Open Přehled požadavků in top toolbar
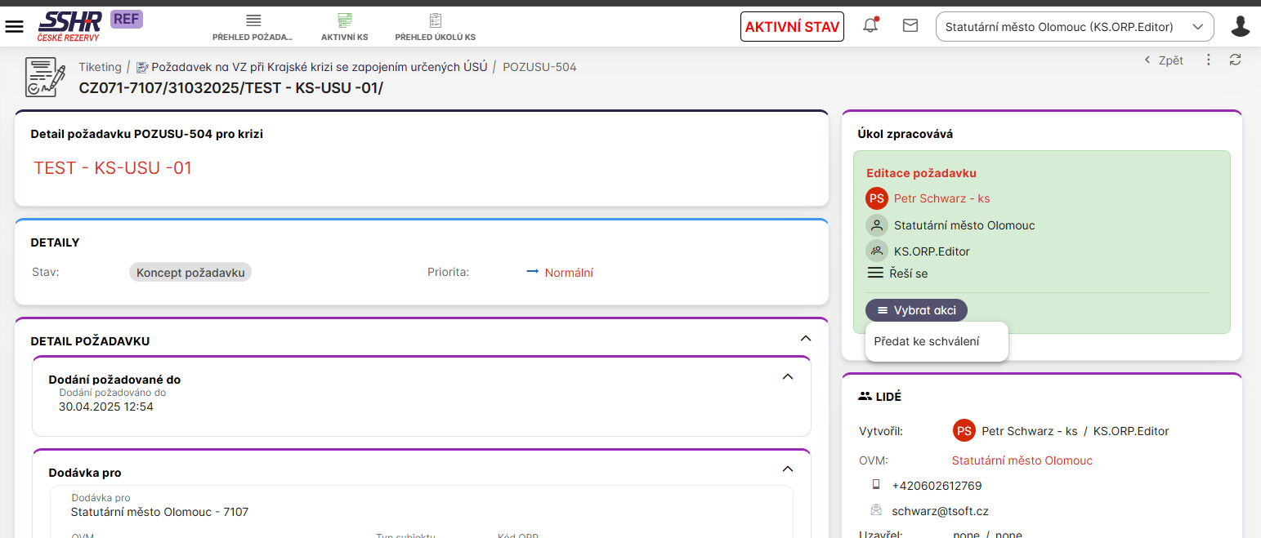Screen dimensions: 1261x538 click(x=253, y=27)
